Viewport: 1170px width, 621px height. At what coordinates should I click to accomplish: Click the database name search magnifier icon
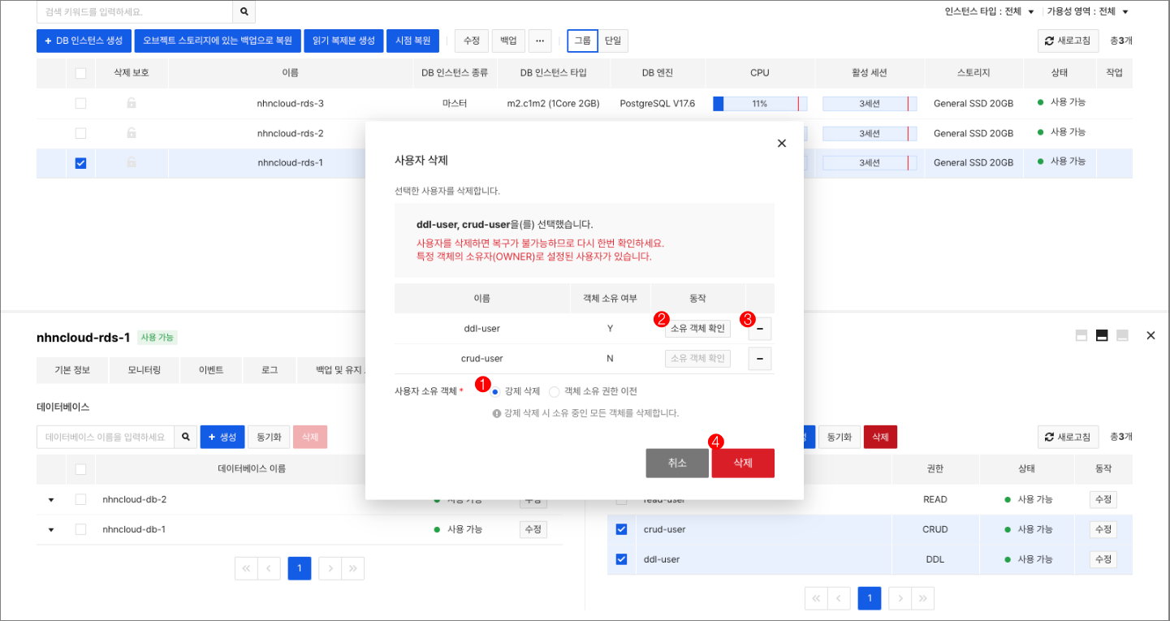(185, 436)
